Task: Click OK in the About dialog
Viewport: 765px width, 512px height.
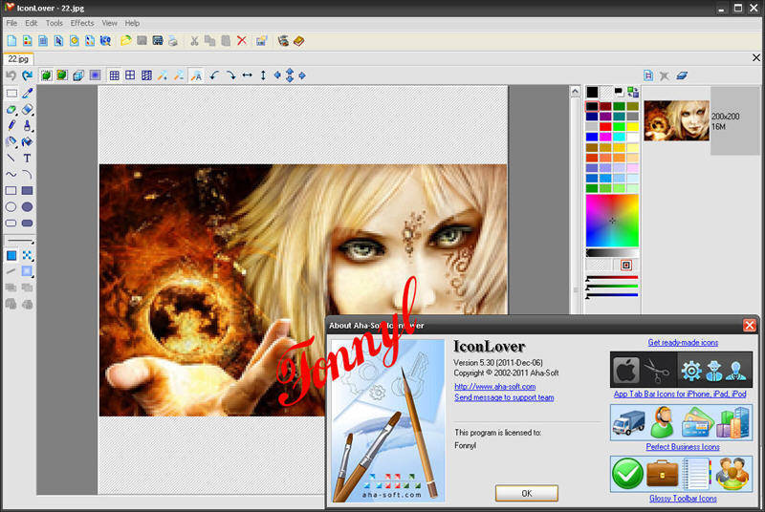Action: 527,493
